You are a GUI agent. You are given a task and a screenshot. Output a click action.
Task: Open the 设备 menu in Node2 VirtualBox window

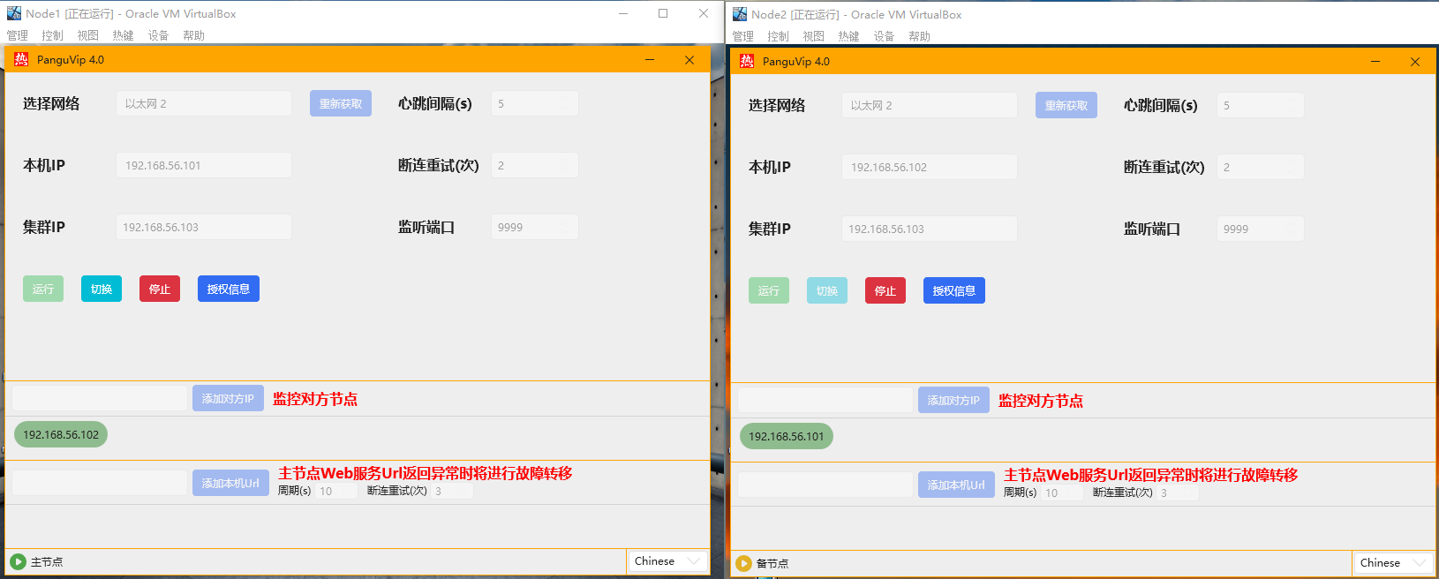tap(885, 36)
